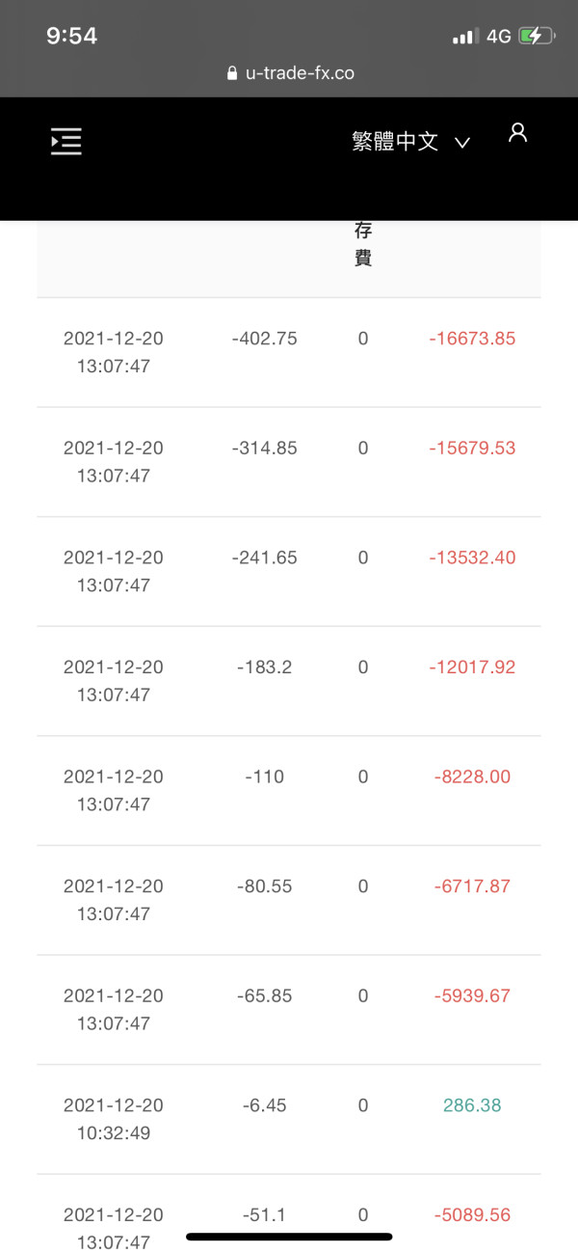
Task: Tap the battery charging status icon
Action: (537, 37)
